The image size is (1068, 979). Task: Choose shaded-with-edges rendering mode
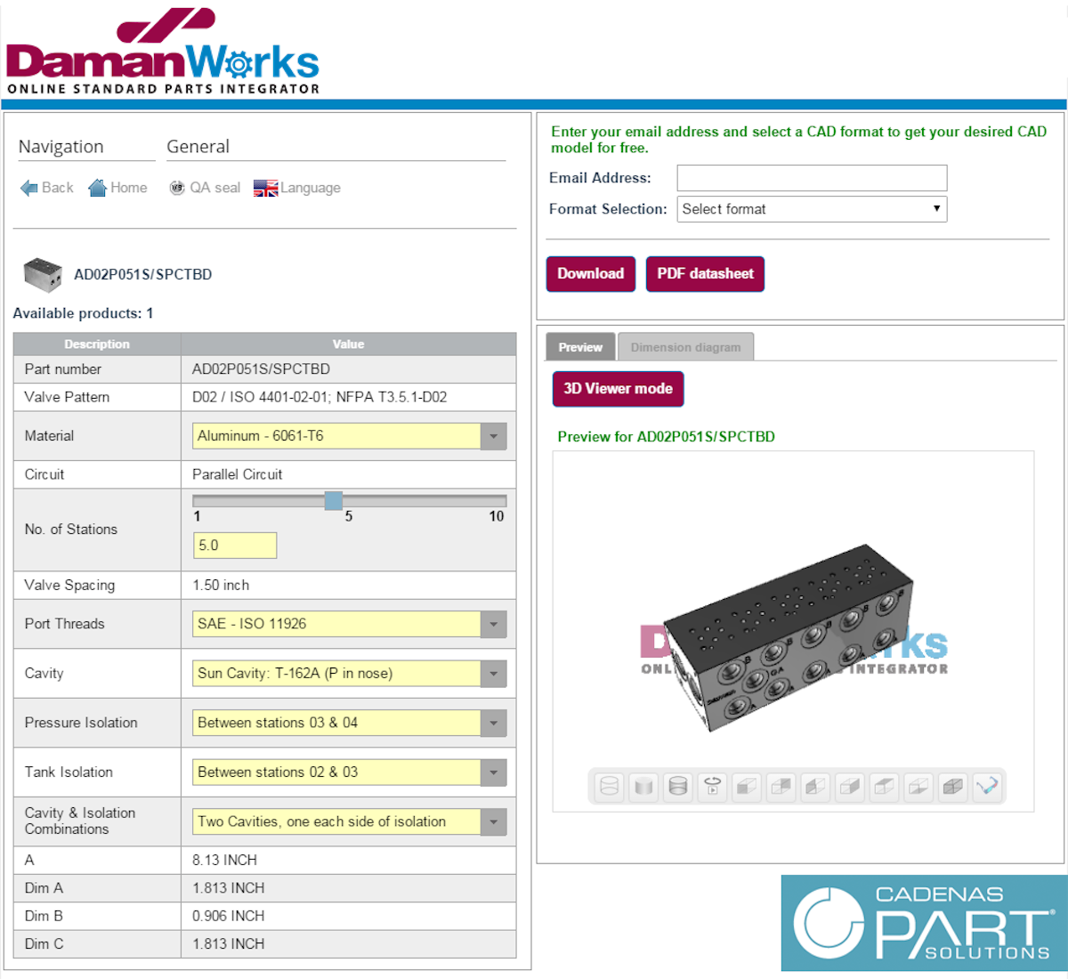(x=677, y=786)
